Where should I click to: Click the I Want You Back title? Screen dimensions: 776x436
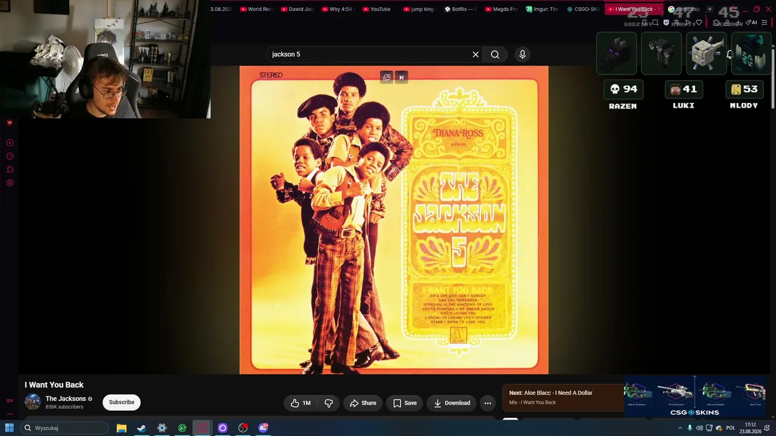[54, 385]
